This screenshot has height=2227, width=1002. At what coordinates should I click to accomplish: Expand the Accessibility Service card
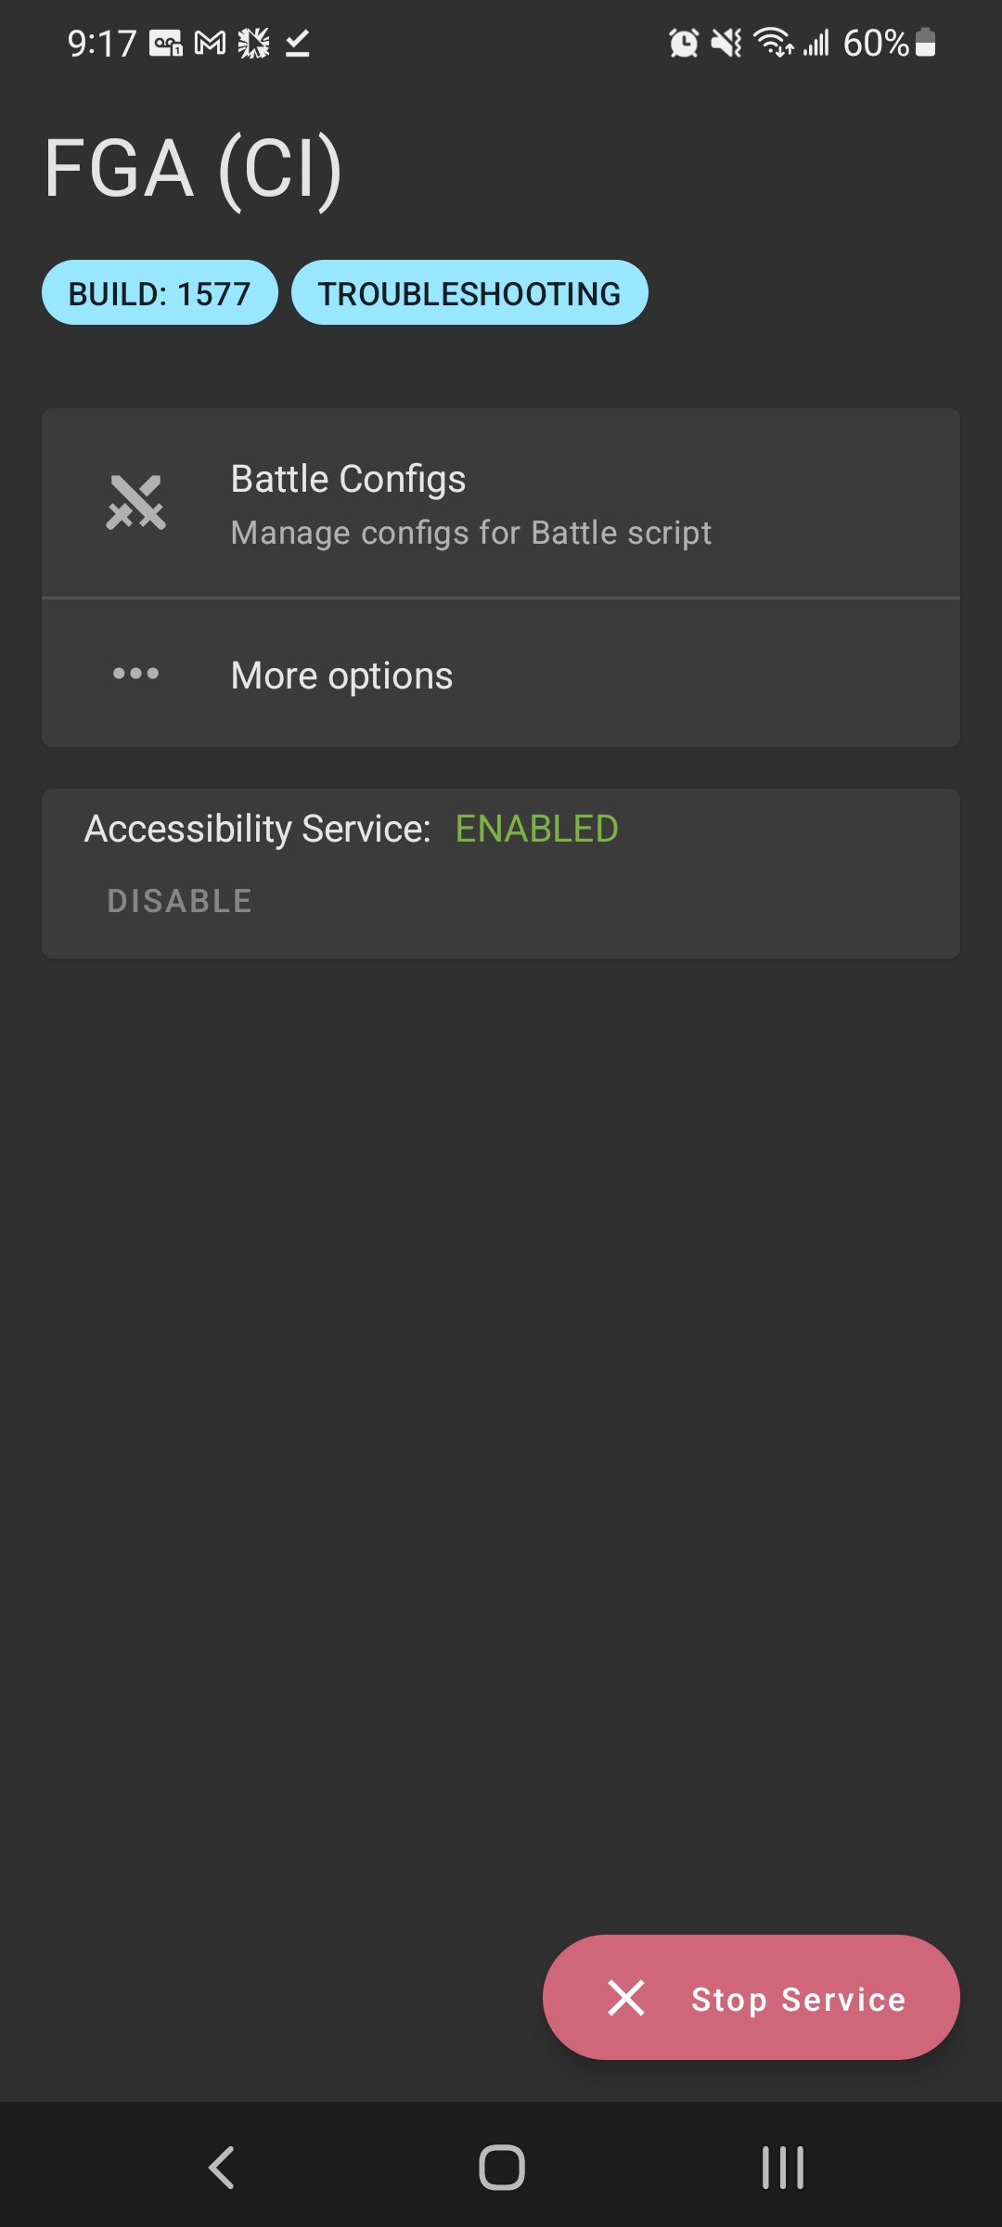coord(501,869)
